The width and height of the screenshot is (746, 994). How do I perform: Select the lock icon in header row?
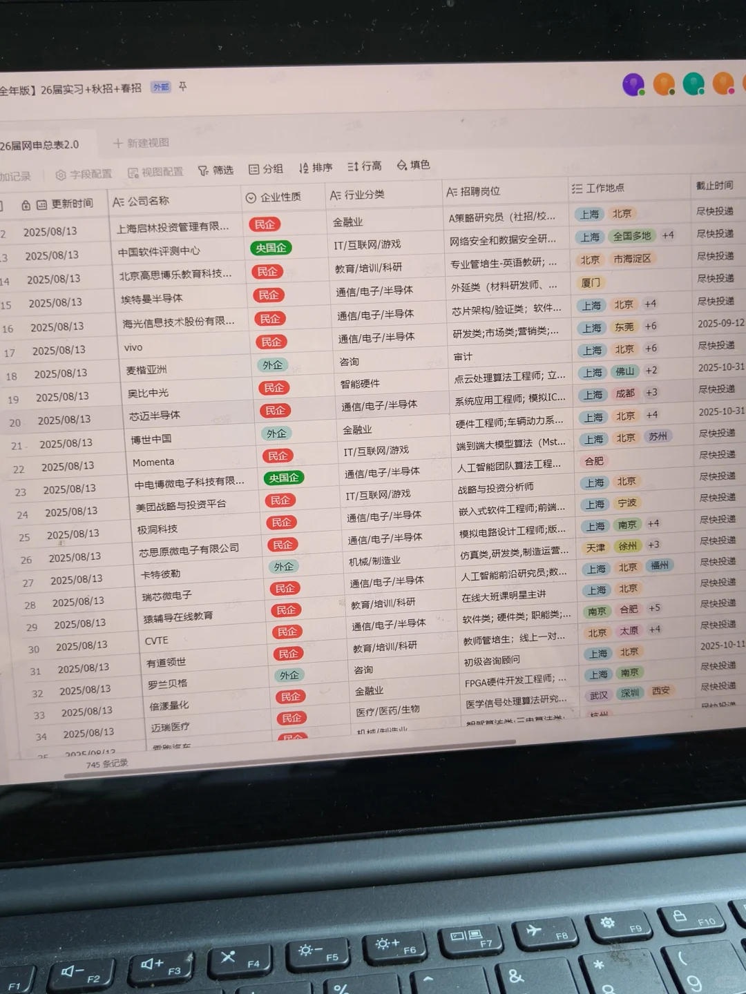point(26,205)
